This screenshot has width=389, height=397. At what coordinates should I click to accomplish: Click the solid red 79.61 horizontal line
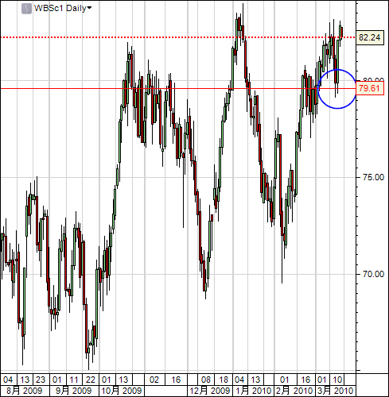(x=177, y=88)
